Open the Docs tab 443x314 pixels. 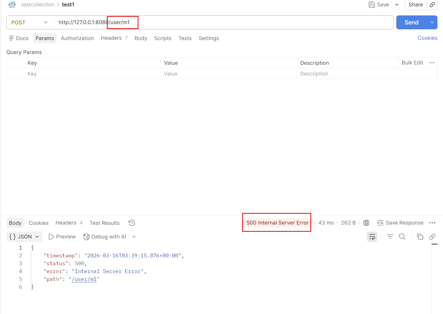click(x=19, y=38)
